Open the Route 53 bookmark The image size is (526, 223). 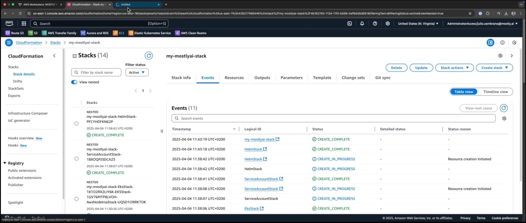pyautogui.click(x=15, y=33)
